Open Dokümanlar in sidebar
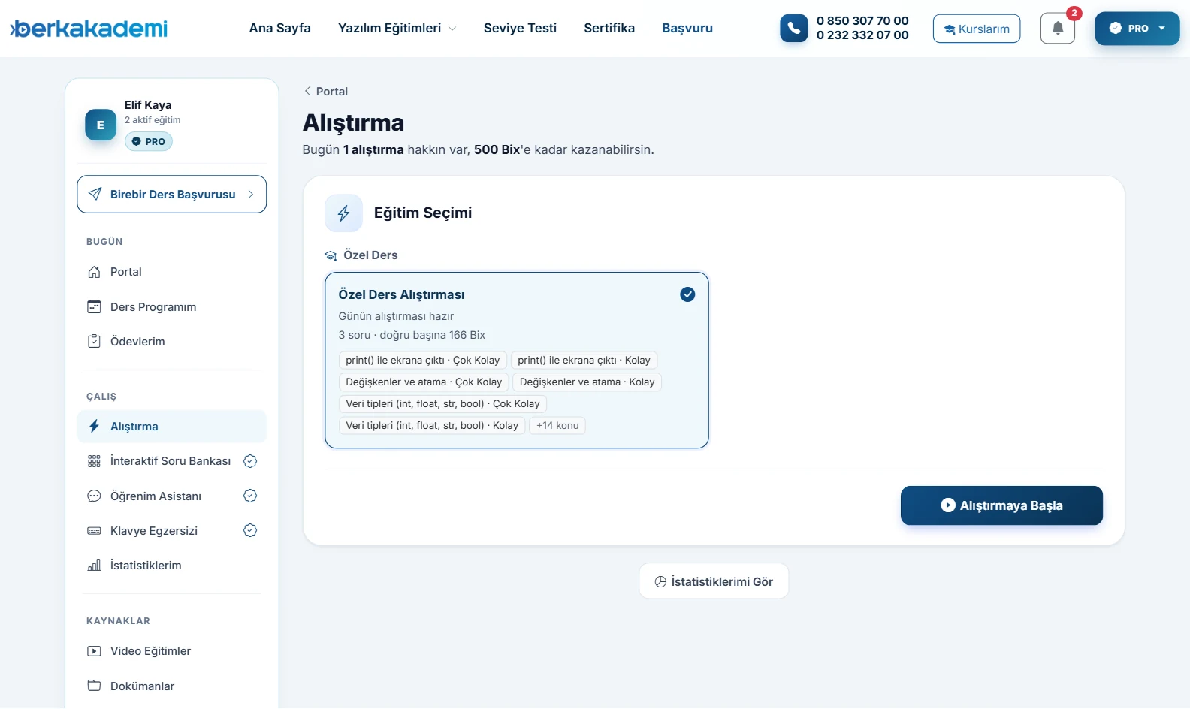Screen dimensions: 1190x709 pos(172,686)
